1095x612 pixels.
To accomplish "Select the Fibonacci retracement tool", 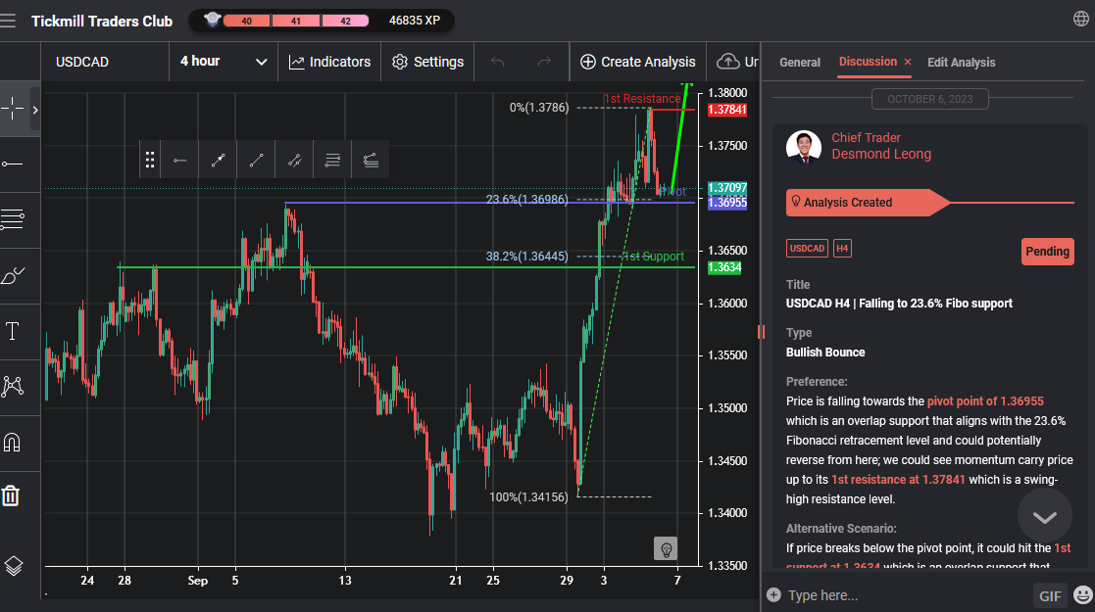I will point(13,219).
